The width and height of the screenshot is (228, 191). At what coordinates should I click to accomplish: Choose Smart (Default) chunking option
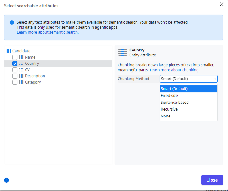(188, 89)
